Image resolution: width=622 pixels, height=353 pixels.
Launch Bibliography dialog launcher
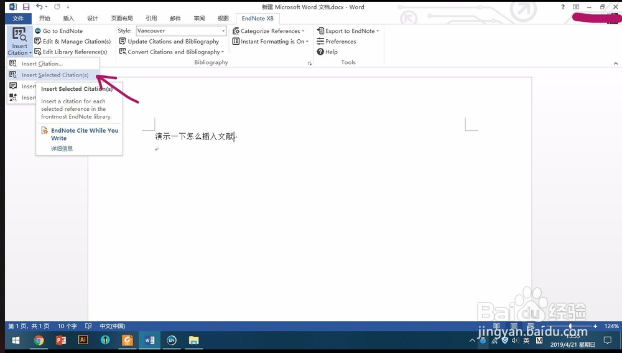tap(310, 64)
